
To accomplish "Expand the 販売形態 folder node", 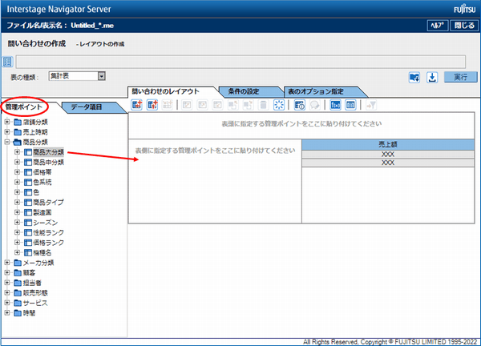I will 7,293.
